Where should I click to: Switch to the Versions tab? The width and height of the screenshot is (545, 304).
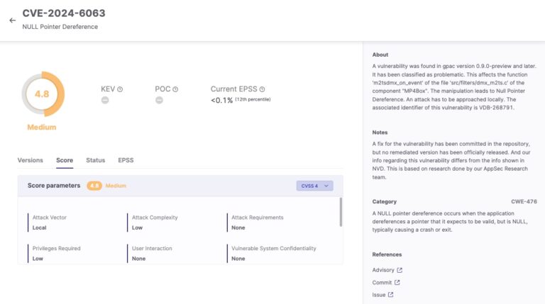(x=30, y=160)
